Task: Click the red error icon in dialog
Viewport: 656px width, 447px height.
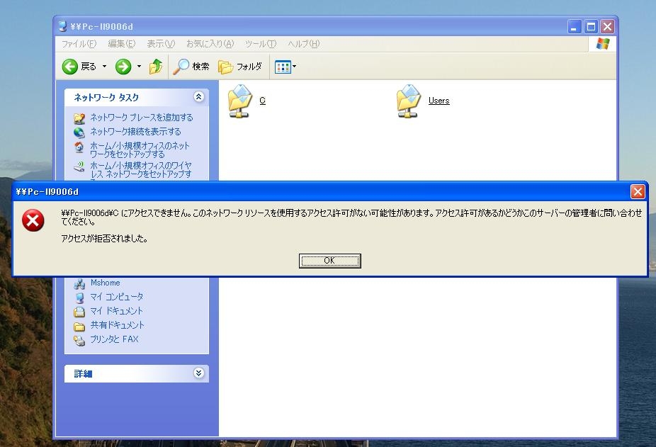Action: pos(33,220)
